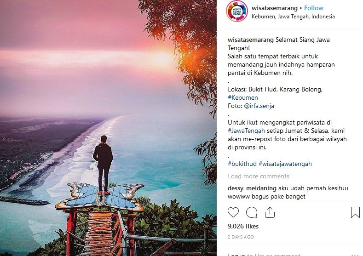Viewport: 363px width, 256px height.
Task: Follow the wisatasemarang account
Action: [314, 8]
